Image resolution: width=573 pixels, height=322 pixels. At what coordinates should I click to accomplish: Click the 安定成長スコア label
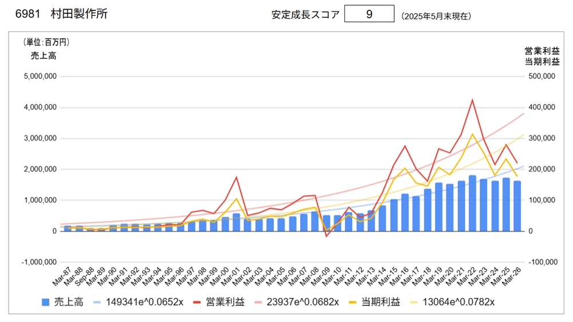305,15
